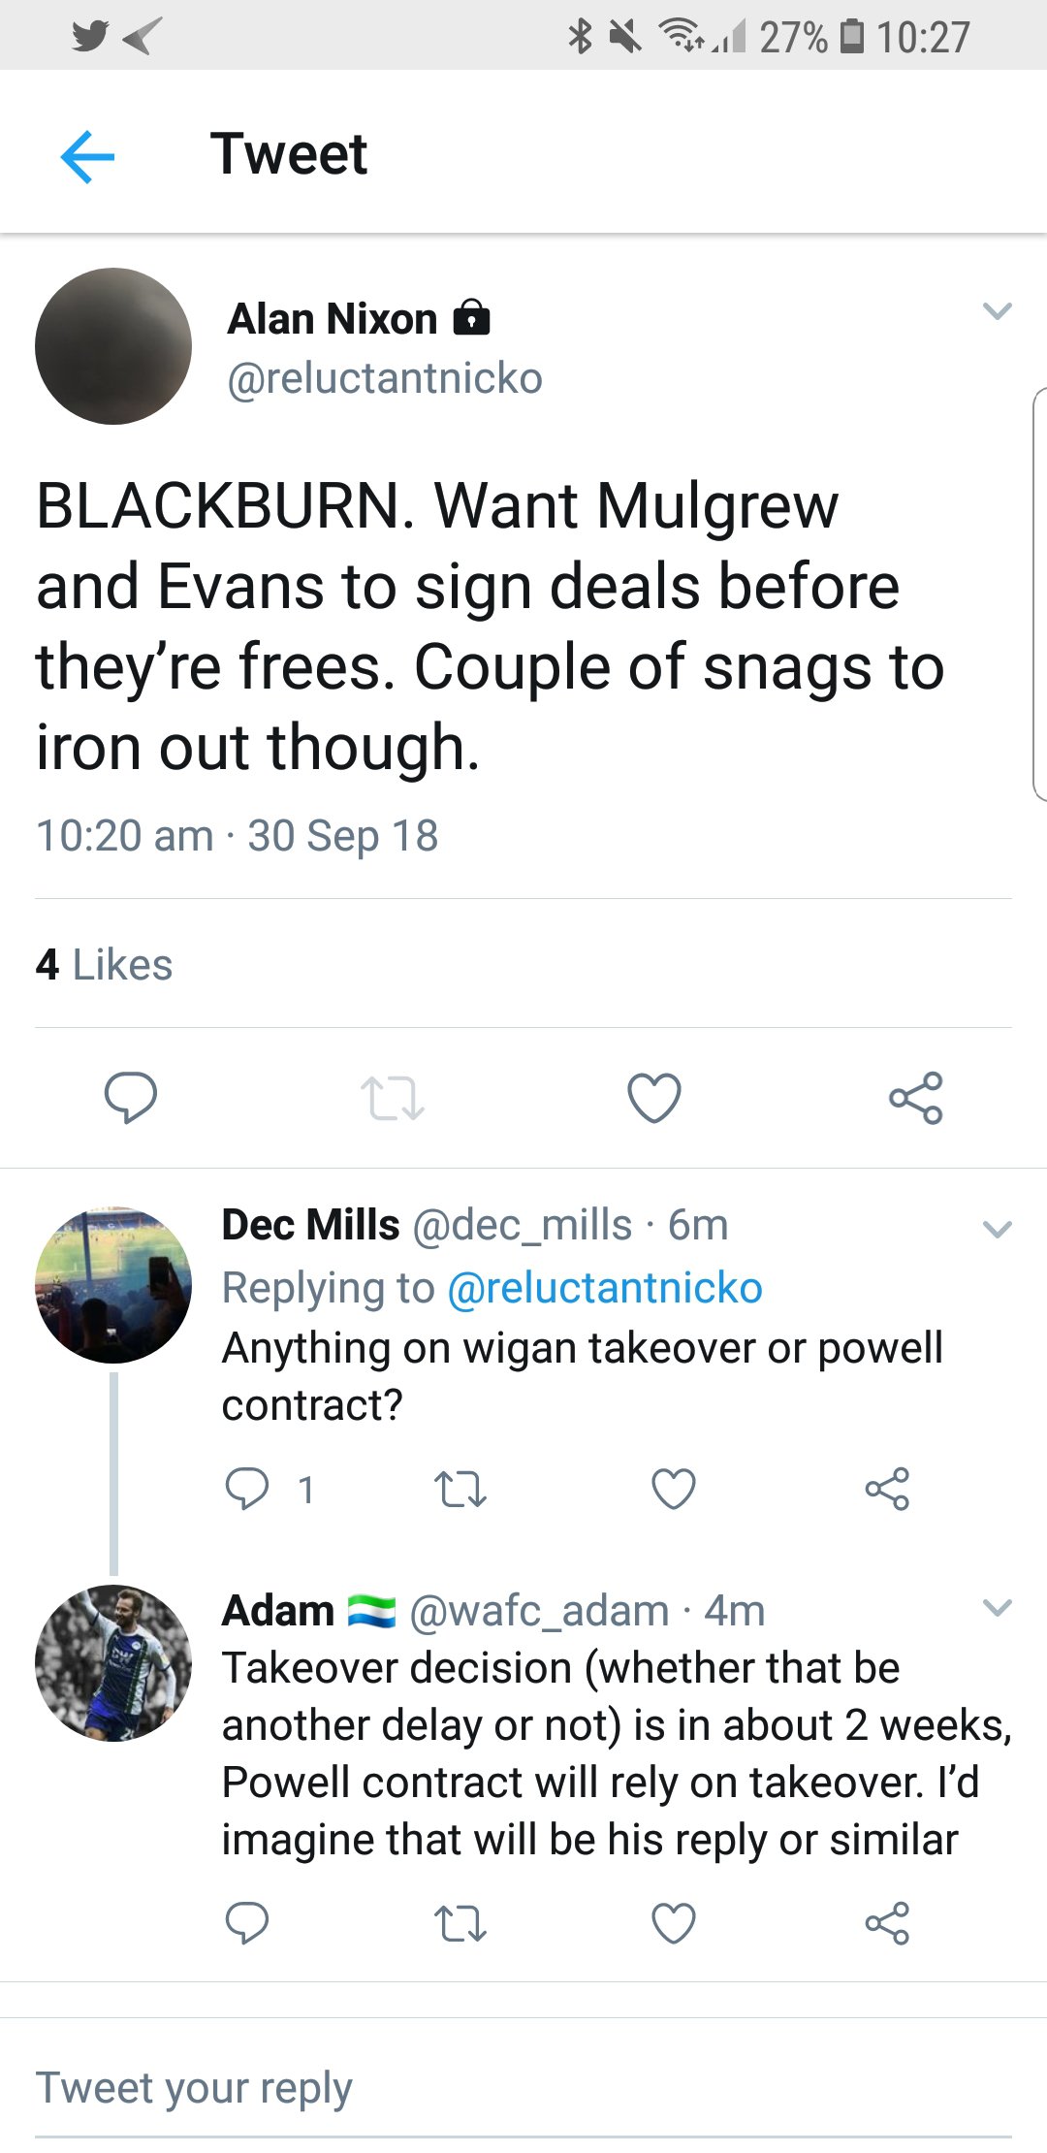Tap the disabled retweet icon on the main tweet

392,1098
